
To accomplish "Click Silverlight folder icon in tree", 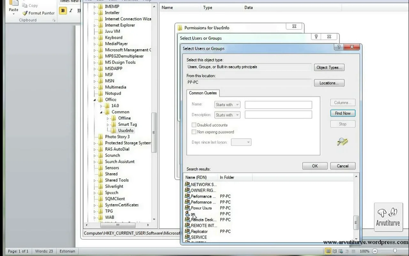I will tap(101, 186).
